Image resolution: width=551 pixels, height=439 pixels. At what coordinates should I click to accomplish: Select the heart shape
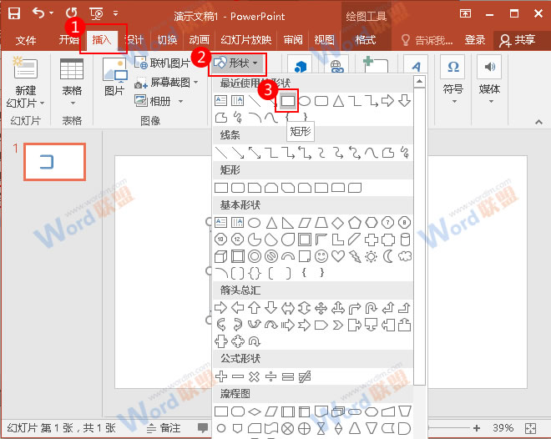[338, 256]
